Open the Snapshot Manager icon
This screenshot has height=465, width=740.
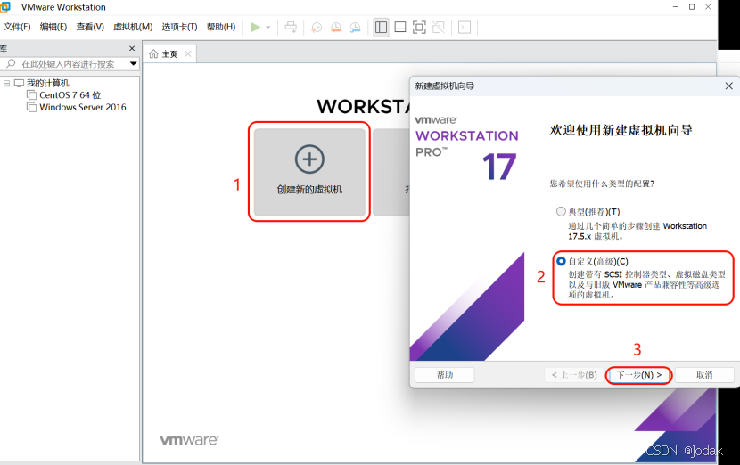pos(355,28)
